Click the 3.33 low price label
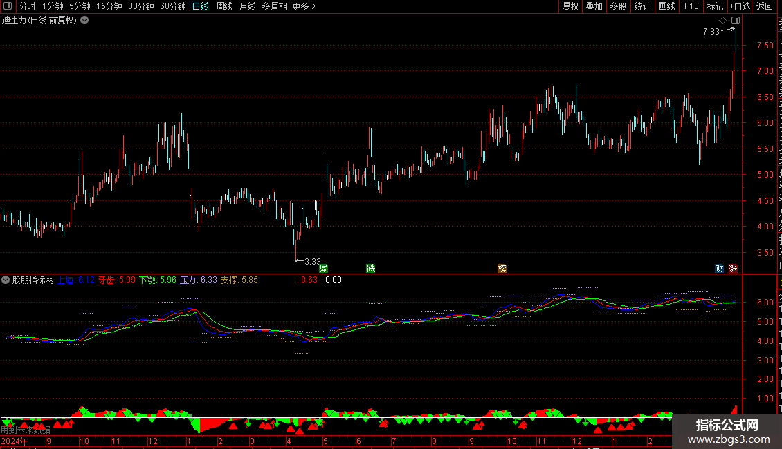The image size is (782, 449). click(313, 261)
